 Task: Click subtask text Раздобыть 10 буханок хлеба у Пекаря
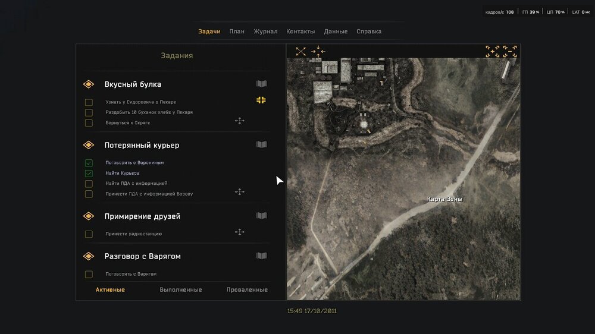click(149, 112)
